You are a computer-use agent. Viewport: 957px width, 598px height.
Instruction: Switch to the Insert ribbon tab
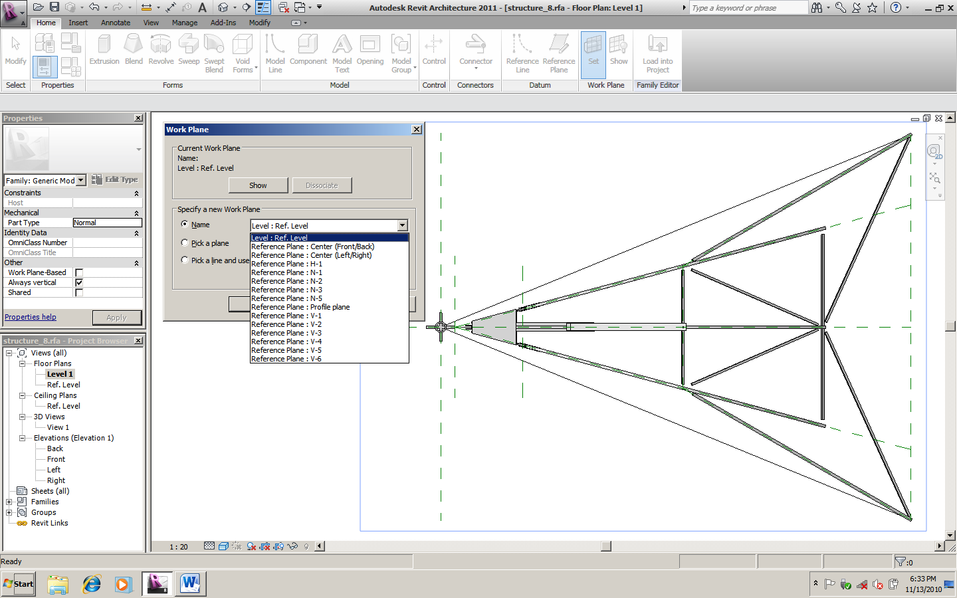(x=78, y=23)
